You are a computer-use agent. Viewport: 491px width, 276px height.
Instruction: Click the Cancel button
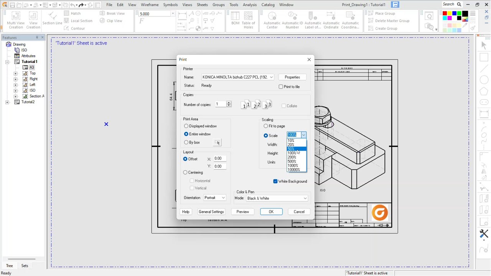pyautogui.click(x=299, y=212)
